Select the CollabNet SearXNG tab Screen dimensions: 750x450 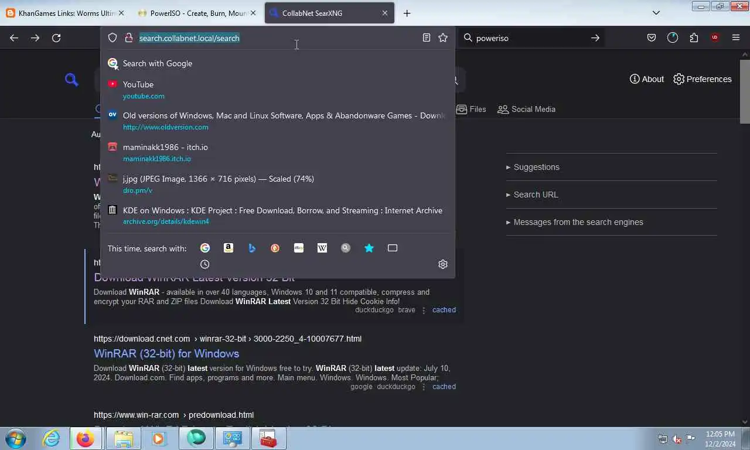(328, 13)
